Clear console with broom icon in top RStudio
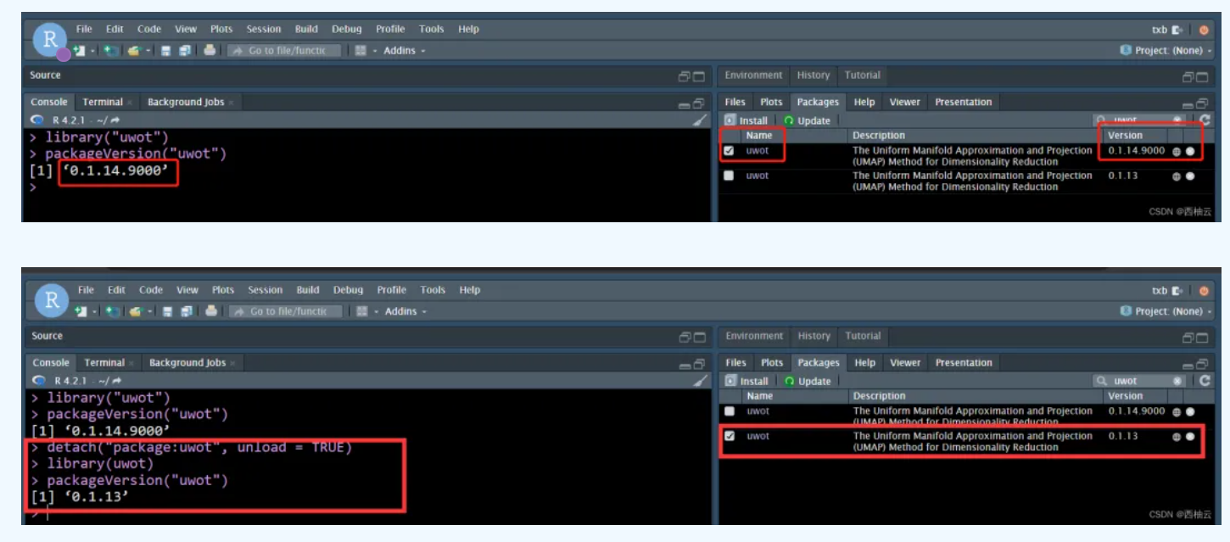Viewport: 1230px width, 542px height. (x=700, y=120)
